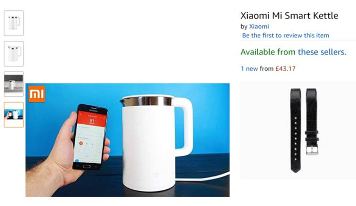Click the 91 temperature readout on the phone
The height and width of the screenshot is (206, 356).
[x=92, y=121]
